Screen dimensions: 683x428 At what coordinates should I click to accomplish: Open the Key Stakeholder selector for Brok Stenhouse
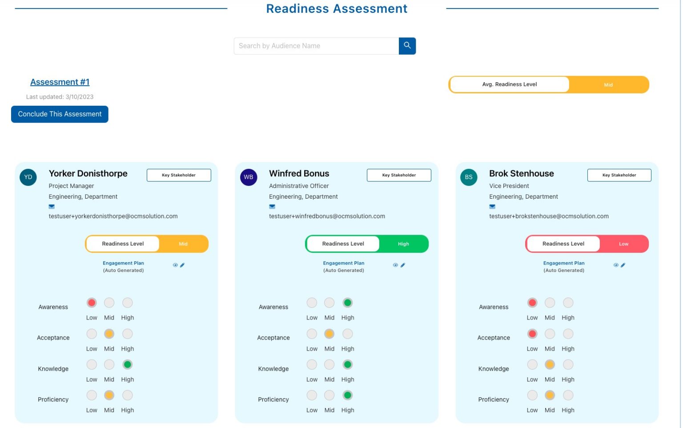[x=619, y=175]
